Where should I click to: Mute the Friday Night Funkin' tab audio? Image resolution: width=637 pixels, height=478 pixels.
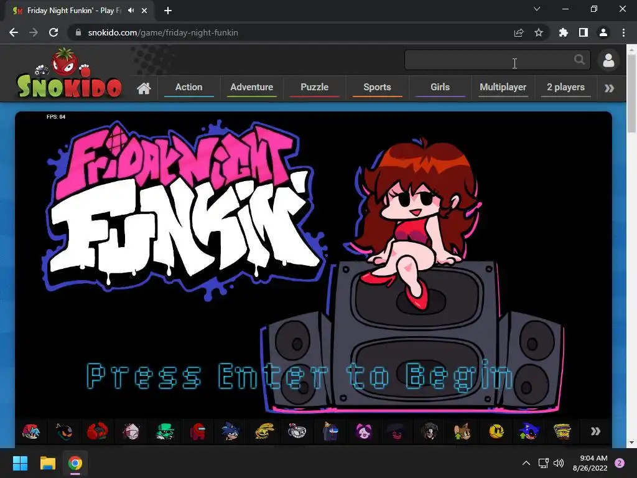(x=131, y=11)
